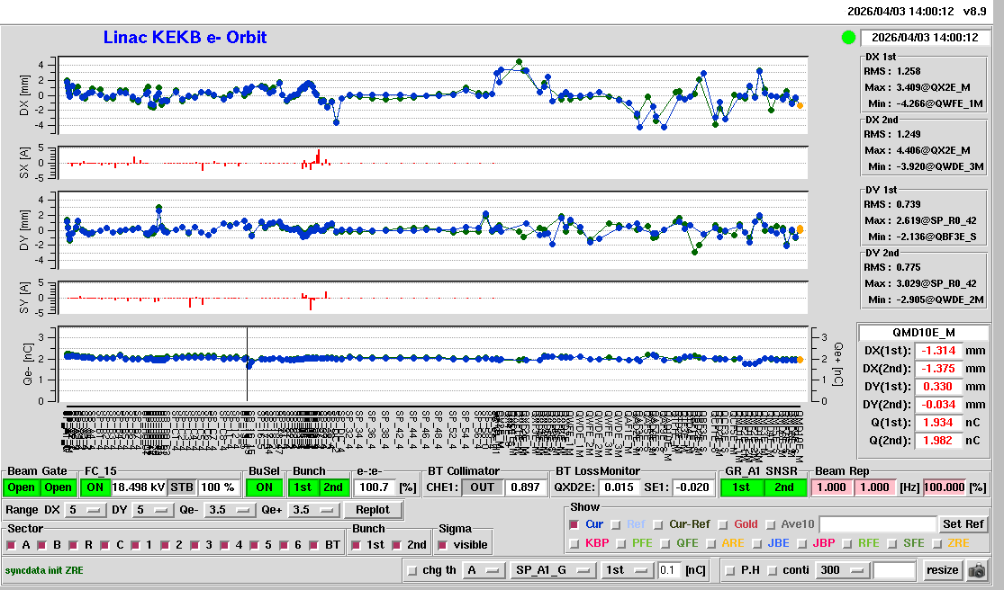Click the GR_A1 SNSR 1st indicator
The height and width of the screenshot is (590, 1004).
pyautogui.click(x=741, y=487)
